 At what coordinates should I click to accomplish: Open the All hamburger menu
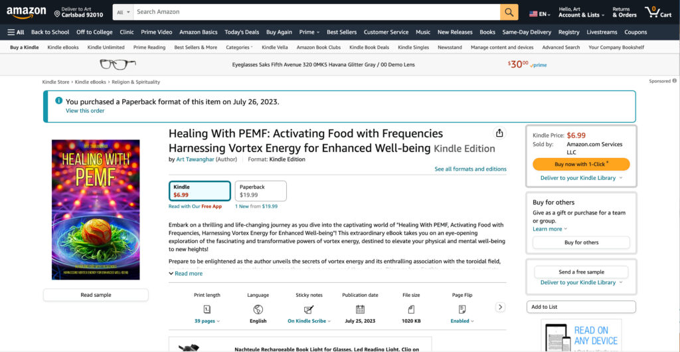coord(16,32)
